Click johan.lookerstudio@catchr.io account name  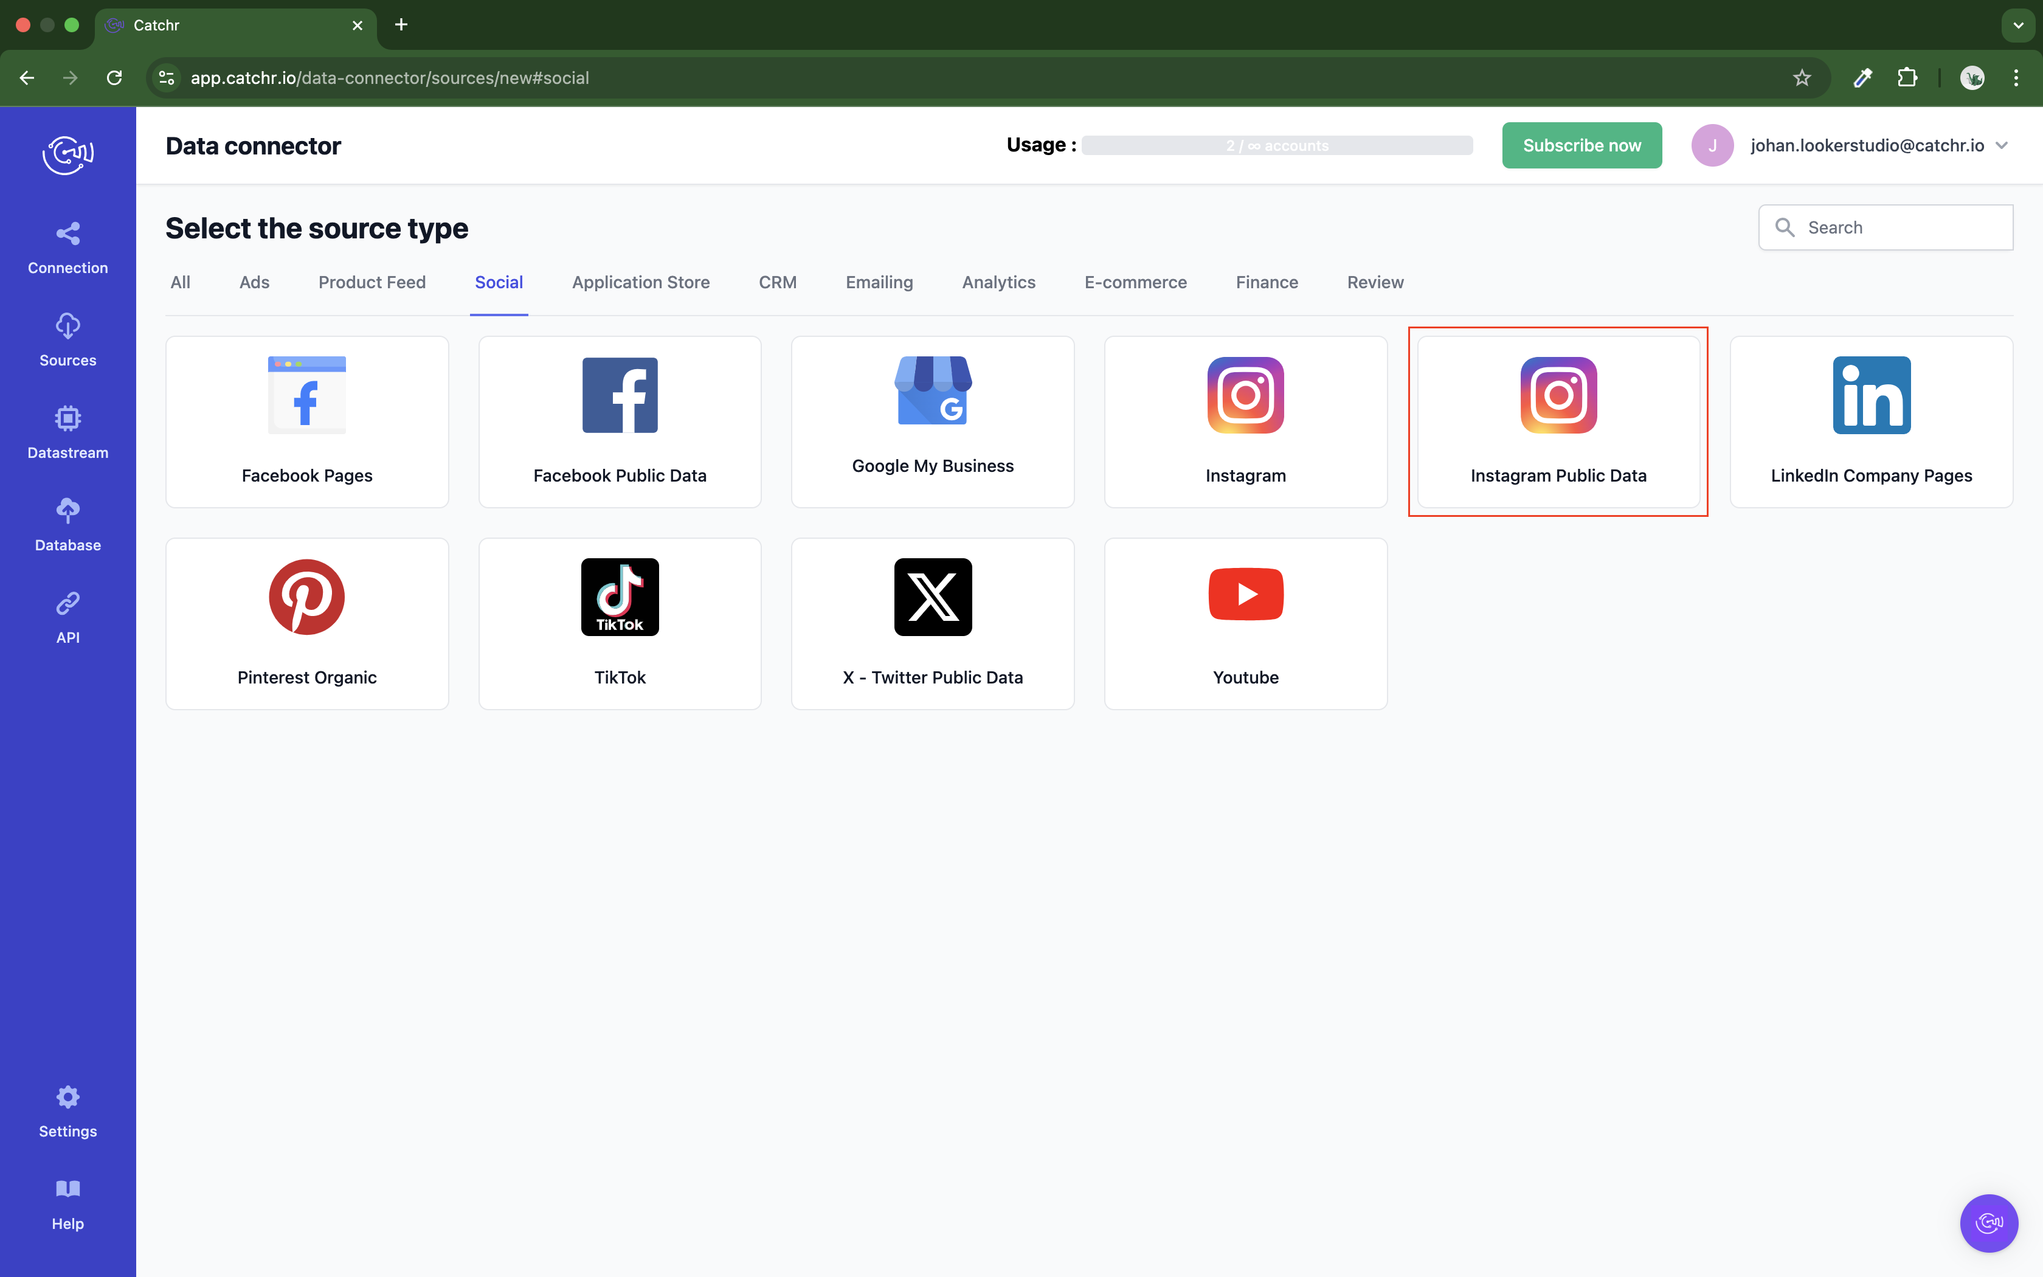(1867, 145)
